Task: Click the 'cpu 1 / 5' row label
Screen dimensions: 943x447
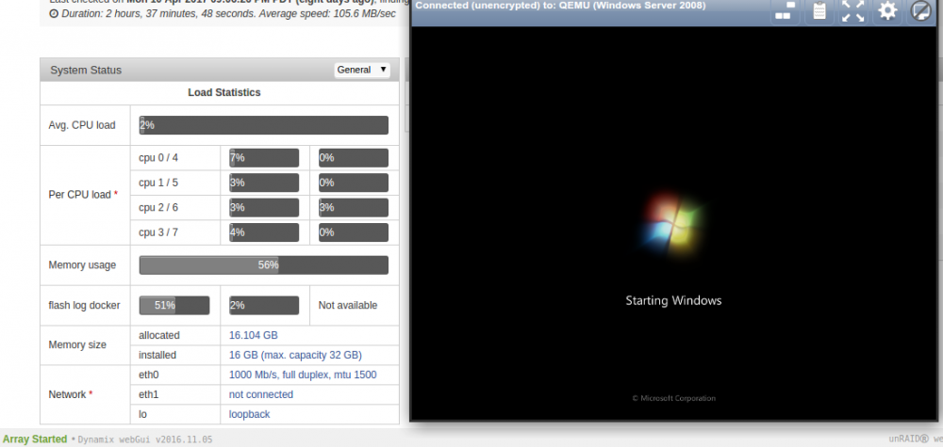Action: pos(158,183)
